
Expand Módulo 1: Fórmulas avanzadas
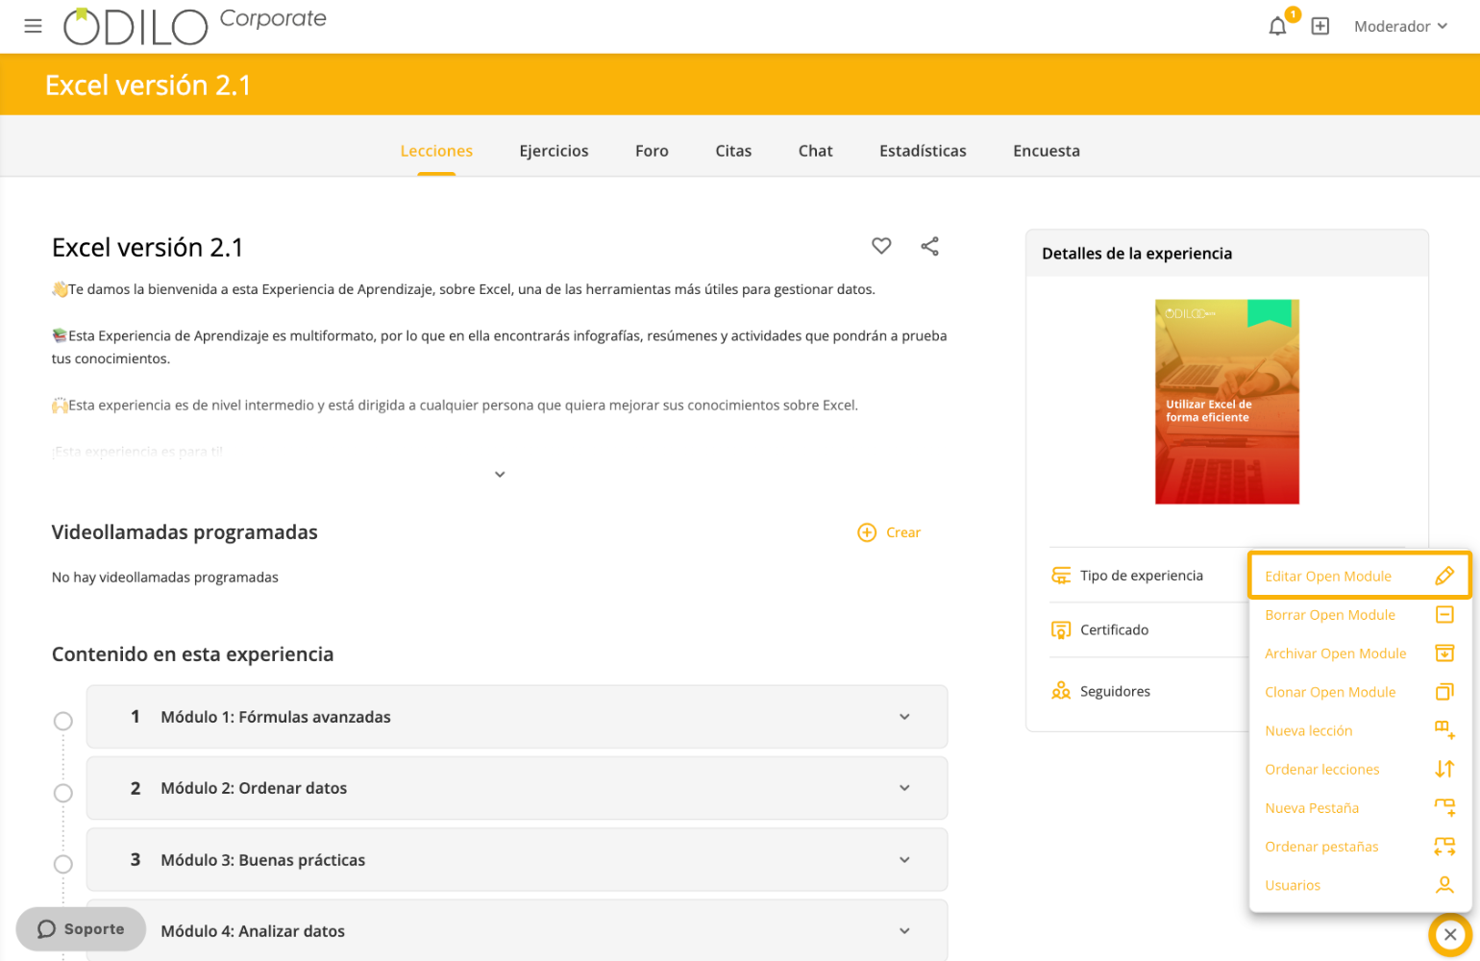click(517, 717)
